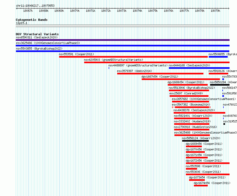The height and width of the screenshot is (196, 237).
Task: Click the black bar under nsv5850284
Action: click(x=220, y=85)
